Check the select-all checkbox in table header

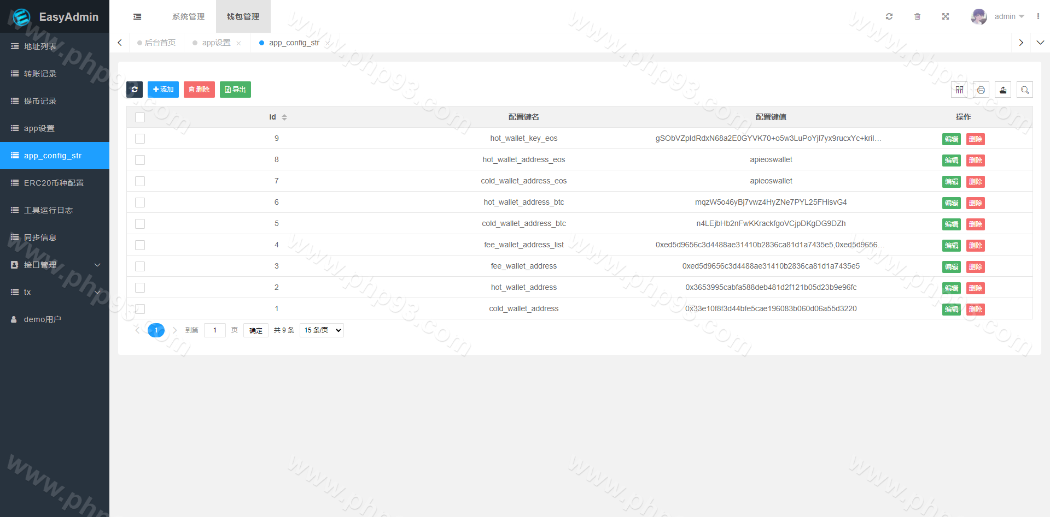pyautogui.click(x=140, y=117)
